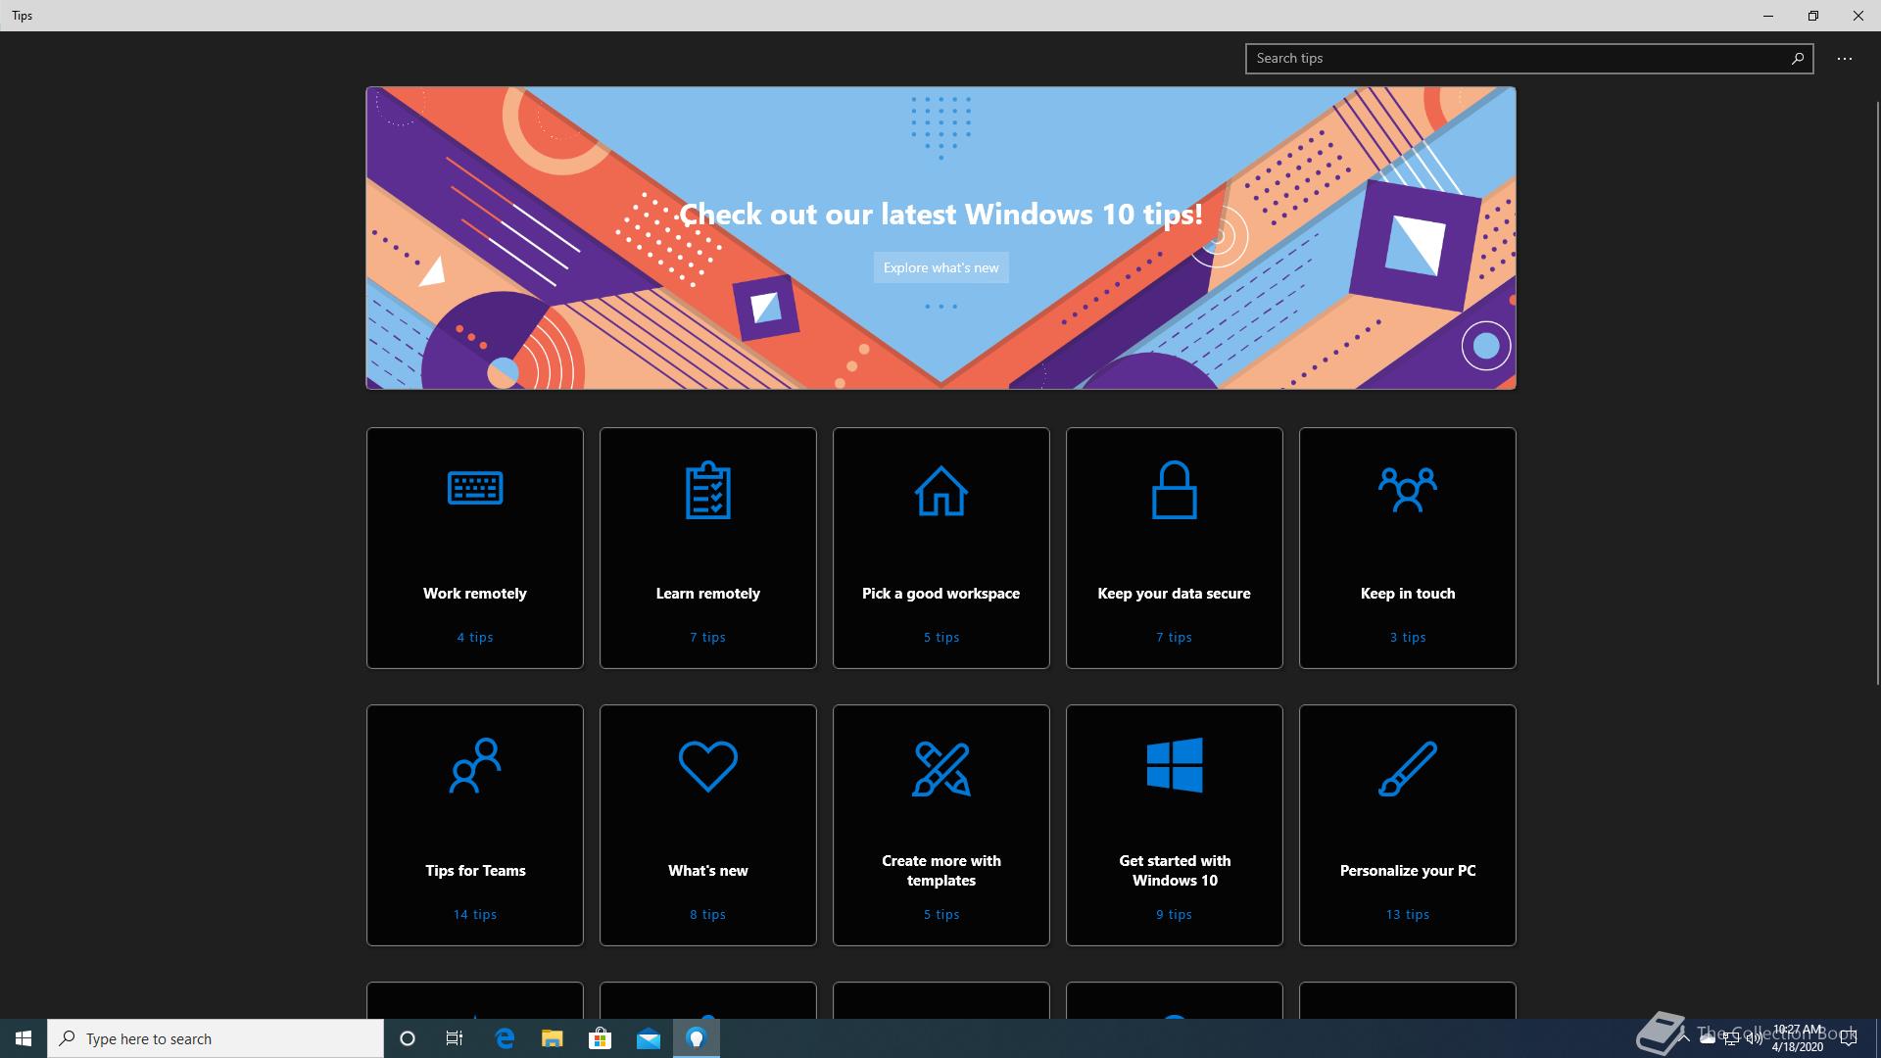Click the people group icon on Keep in touch

pyautogui.click(x=1408, y=490)
